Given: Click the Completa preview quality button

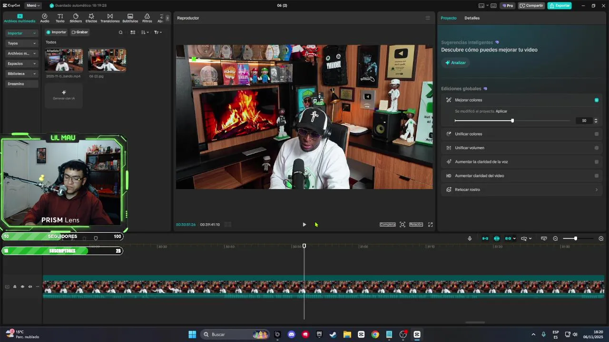Looking at the screenshot, I should click(387, 225).
